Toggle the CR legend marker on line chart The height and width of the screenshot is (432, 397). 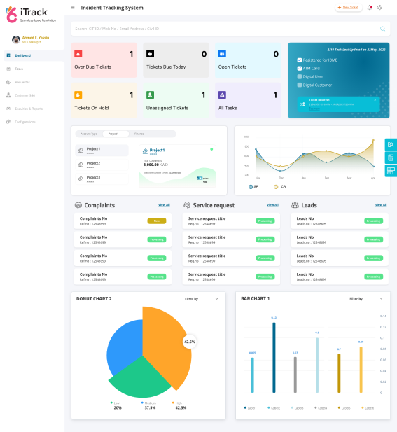point(276,187)
